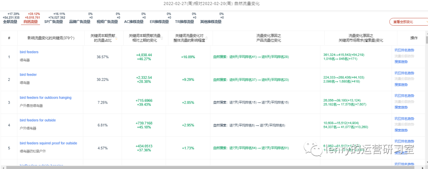Open "bird feeders for outdoors hanging" keyword
The image size is (428, 169).
46,97
